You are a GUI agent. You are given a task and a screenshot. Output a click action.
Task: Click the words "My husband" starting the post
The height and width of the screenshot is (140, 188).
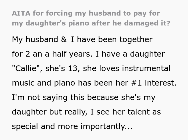[x=35, y=39]
